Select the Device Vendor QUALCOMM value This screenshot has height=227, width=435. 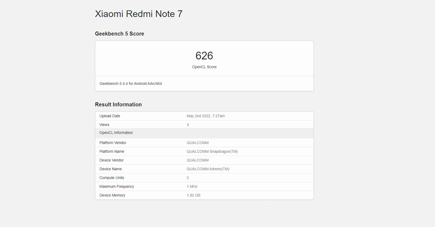click(x=198, y=160)
